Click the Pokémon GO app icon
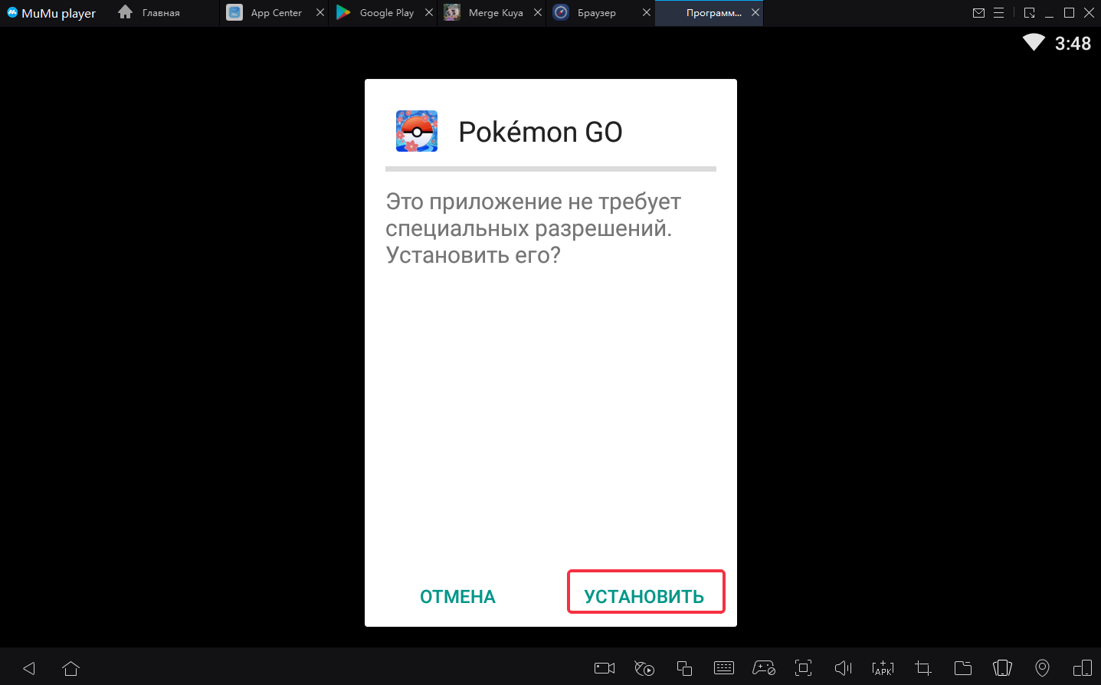 click(417, 131)
